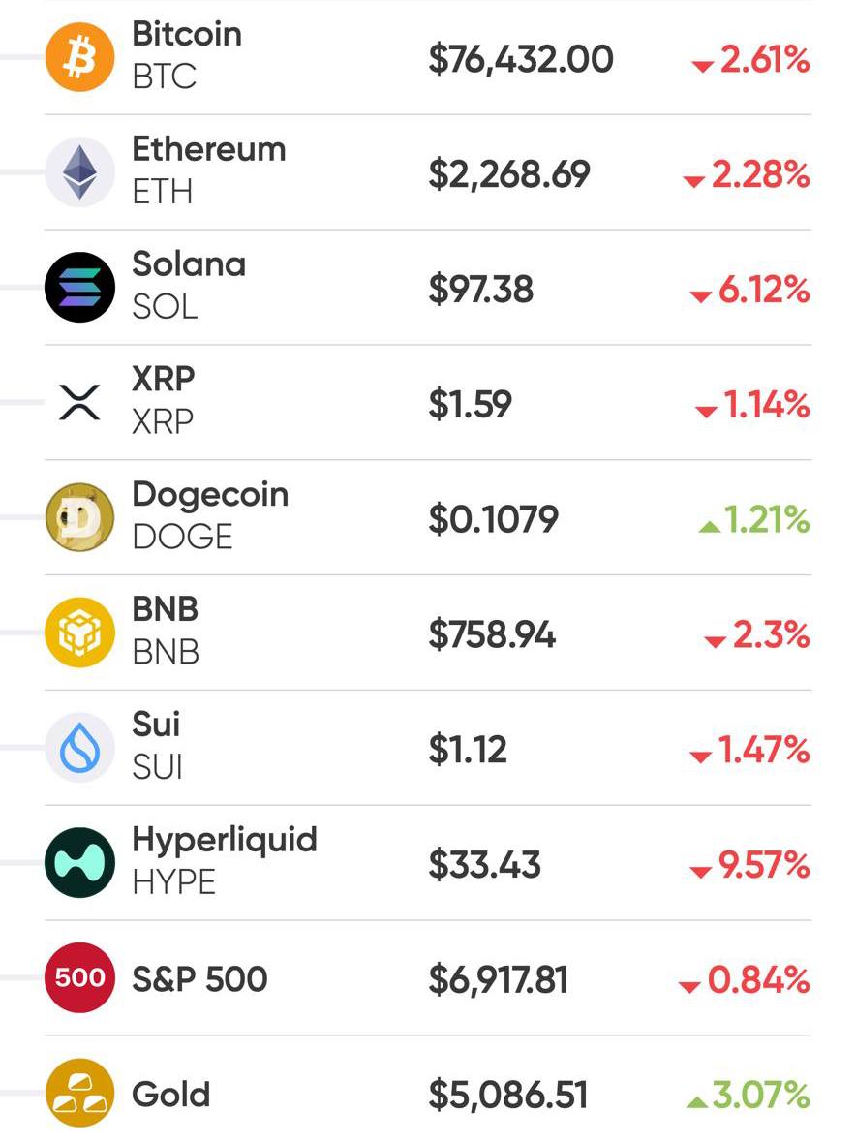Image resolution: width=856 pixels, height=1143 pixels.
Task: Click the Ethereum diamond logo icon
Action: point(79,172)
